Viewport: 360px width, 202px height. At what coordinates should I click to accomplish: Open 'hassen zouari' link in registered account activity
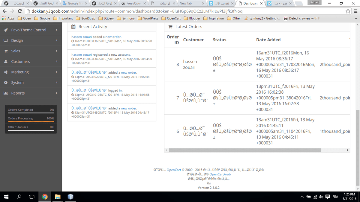click(82, 55)
